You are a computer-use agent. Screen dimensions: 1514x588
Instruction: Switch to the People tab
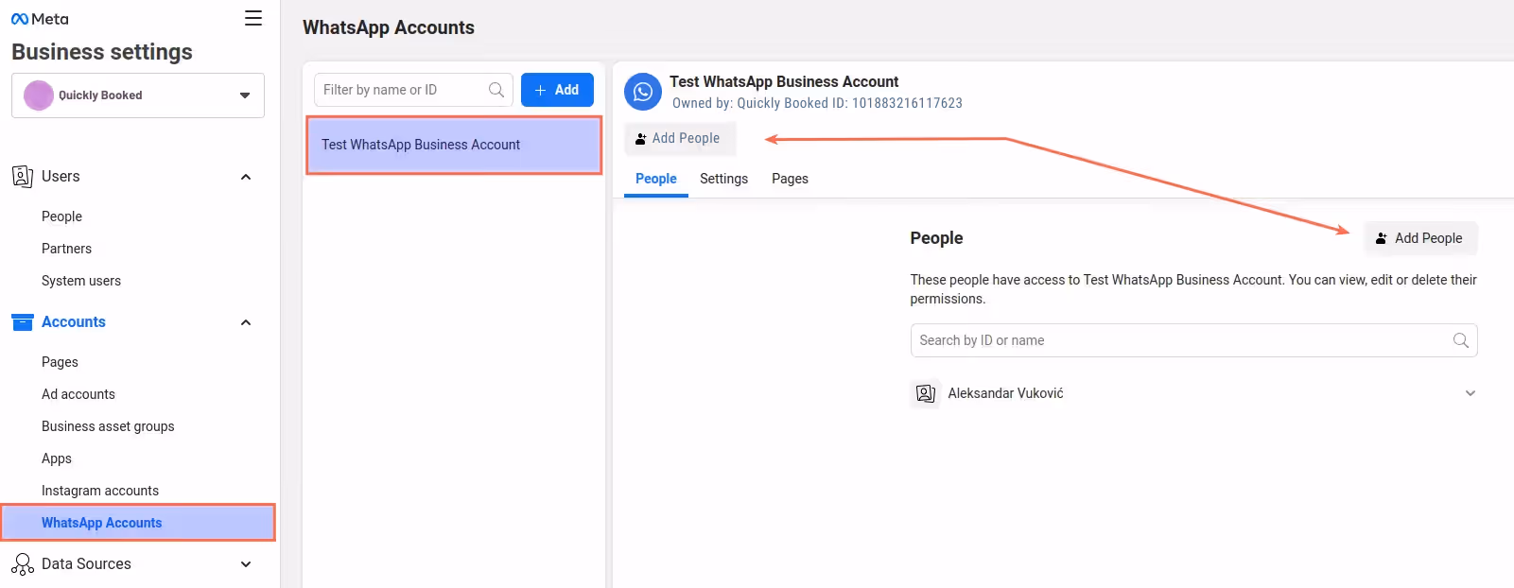tap(656, 179)
